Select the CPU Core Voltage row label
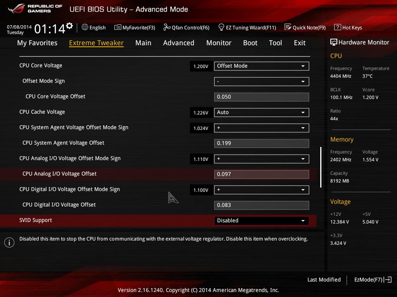 click(x=41, y=65)
